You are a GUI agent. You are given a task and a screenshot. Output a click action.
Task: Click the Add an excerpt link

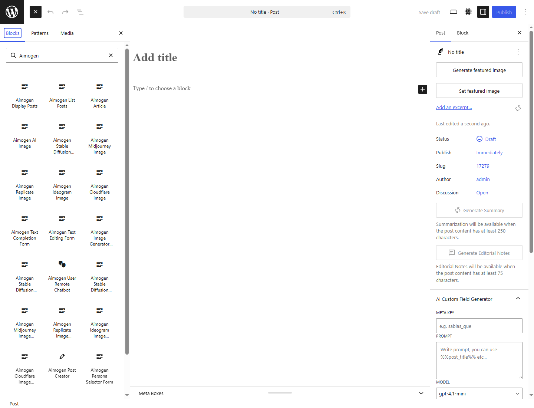point(454,107)
